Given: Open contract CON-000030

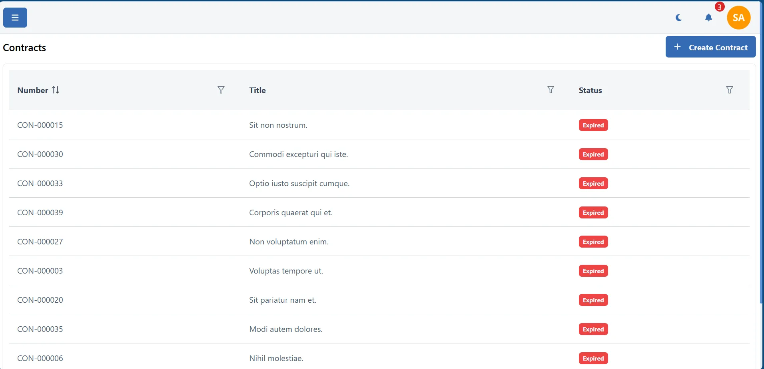Looking at the screenshot, I should point(40,154).
